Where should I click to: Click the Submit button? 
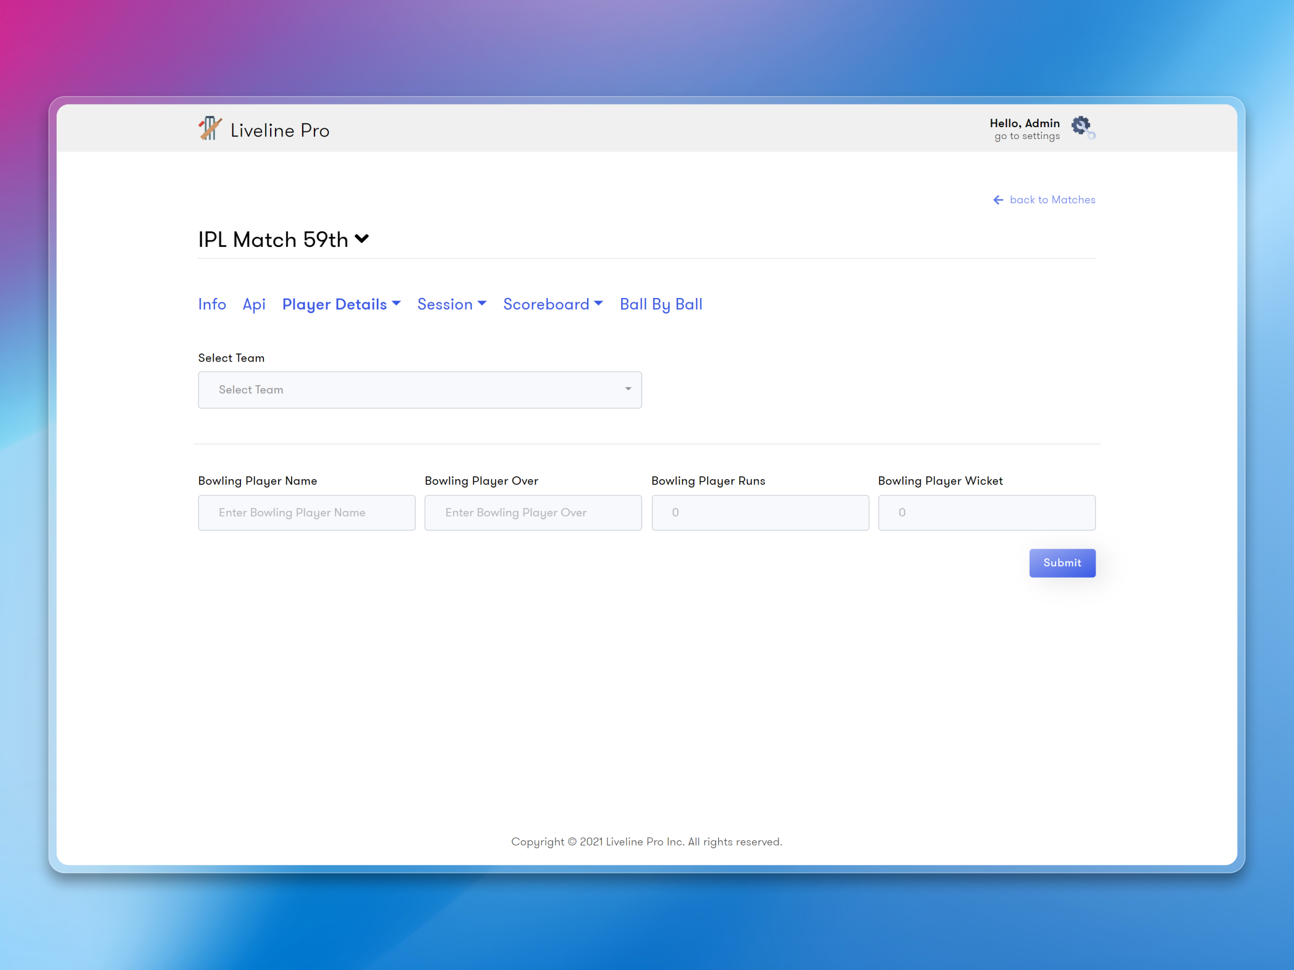[1062, 563]
